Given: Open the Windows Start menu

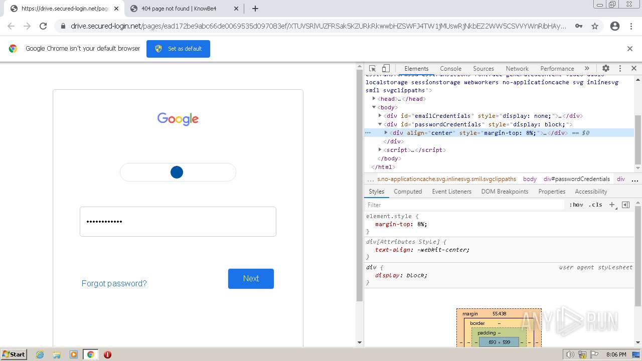Looking at the screenshot, I should pyautogui.click(x=14, y=354).
